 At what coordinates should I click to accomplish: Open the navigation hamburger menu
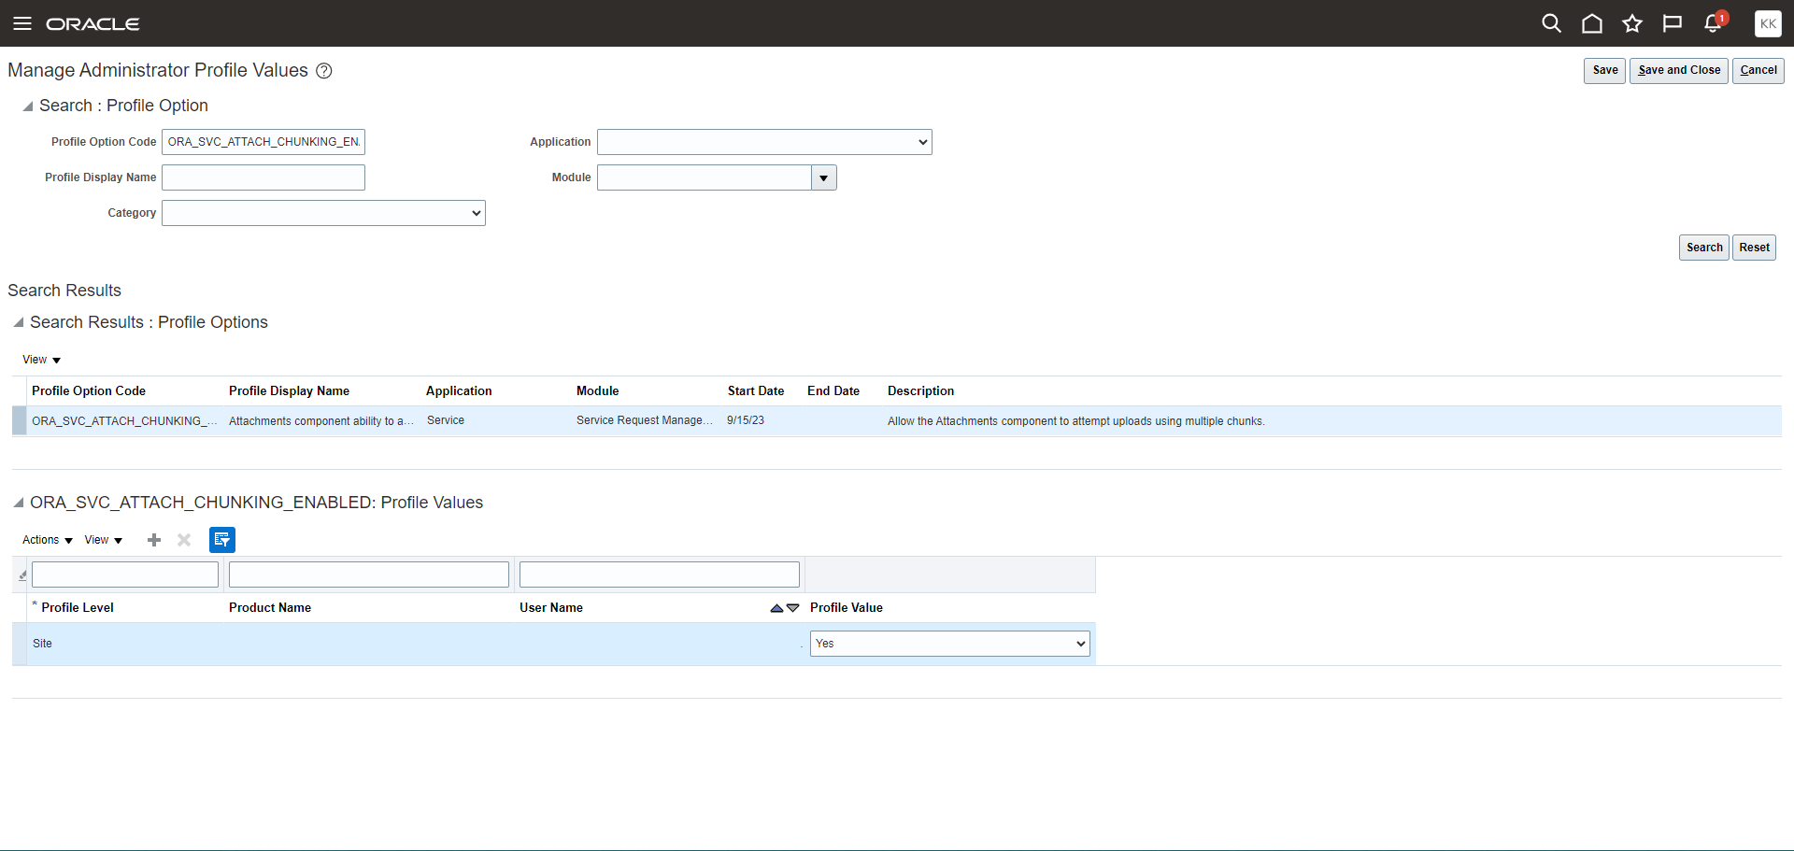(22, 23)
